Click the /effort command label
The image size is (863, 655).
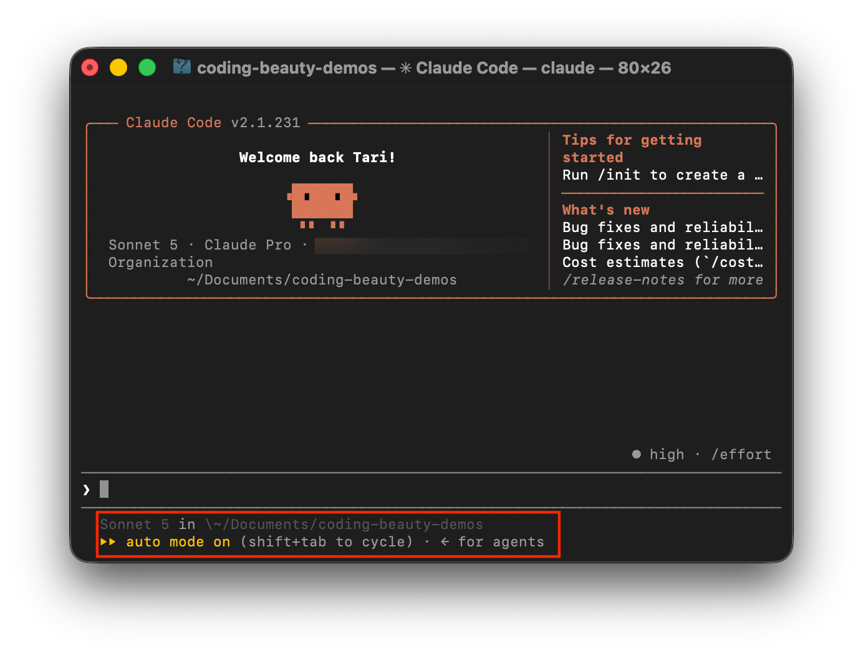[741, 454]
